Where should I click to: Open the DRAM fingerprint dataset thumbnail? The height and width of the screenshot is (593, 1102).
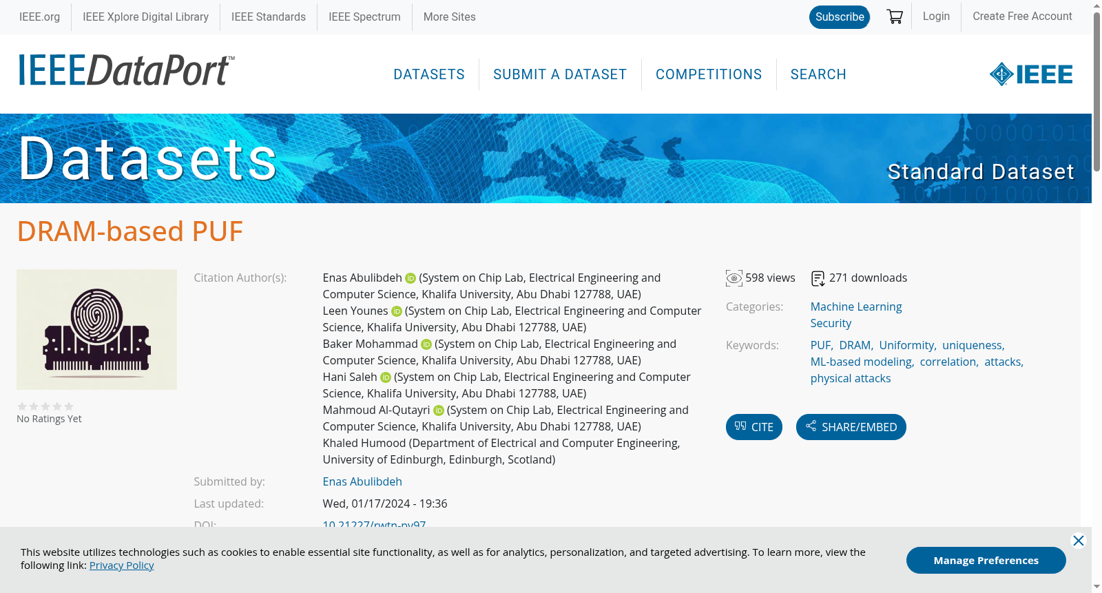[97, 329]
